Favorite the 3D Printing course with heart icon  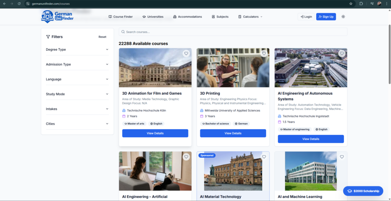pos(264,53)
